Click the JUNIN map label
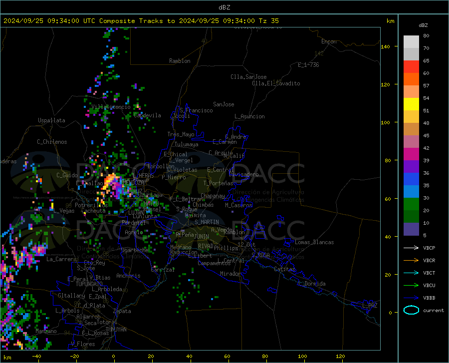The width and height of the screenshot is (449, 363). point(202,237)
